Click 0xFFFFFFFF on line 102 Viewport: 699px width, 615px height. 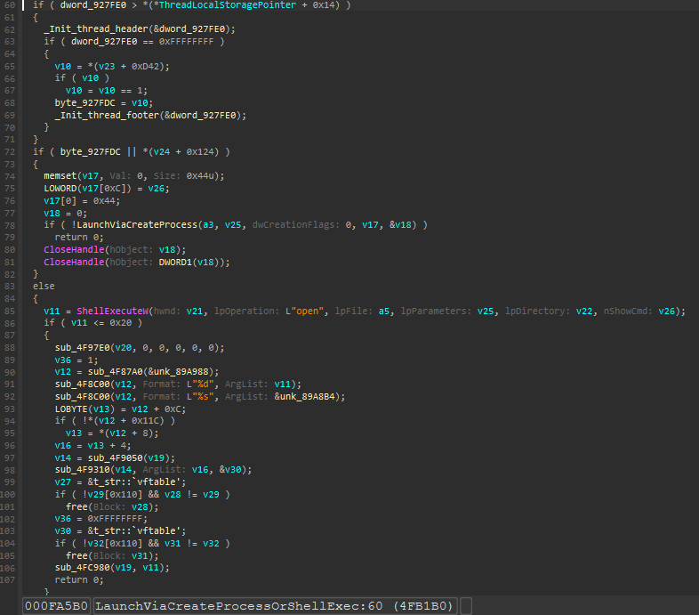[x=115, y=519]
